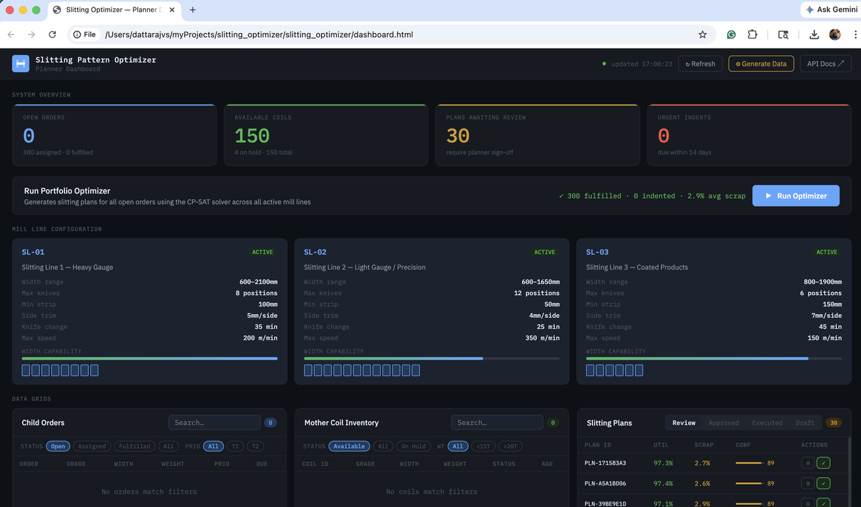Click the tab search toolbar icon
Screen dimensions: 861x507
click(x=783, y=34)
